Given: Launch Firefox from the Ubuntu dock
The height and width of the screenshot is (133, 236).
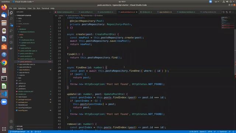Looking at the screenshot, I should pos(4,7).
